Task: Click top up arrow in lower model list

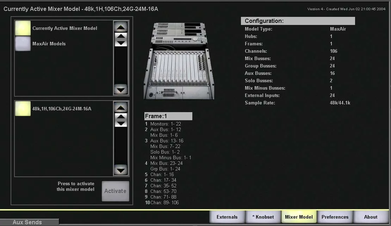Action: (x=121, y=108)
